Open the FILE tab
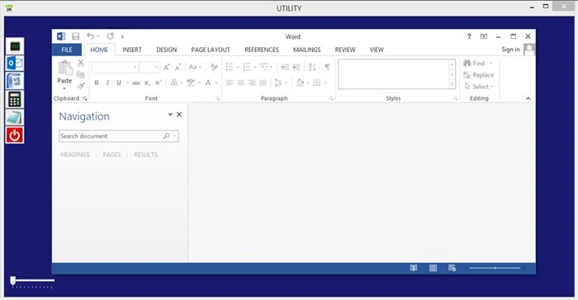The image size is (578, 300). [67, 50]
